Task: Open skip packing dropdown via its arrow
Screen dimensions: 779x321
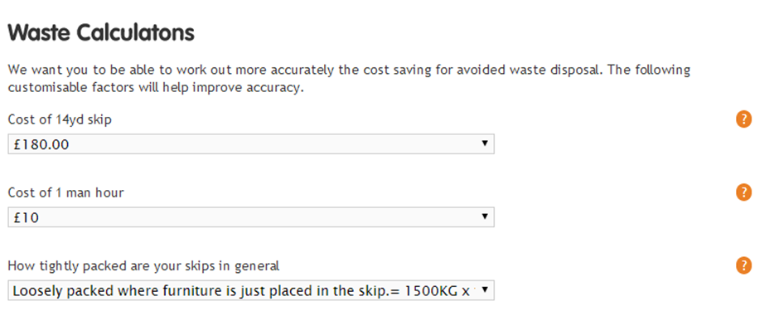Action: (x=485, y=289)
